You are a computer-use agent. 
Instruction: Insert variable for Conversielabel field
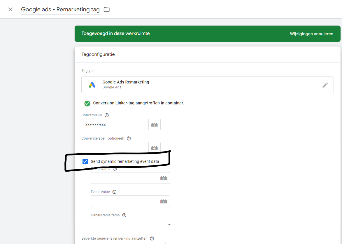tap(155, 148)
